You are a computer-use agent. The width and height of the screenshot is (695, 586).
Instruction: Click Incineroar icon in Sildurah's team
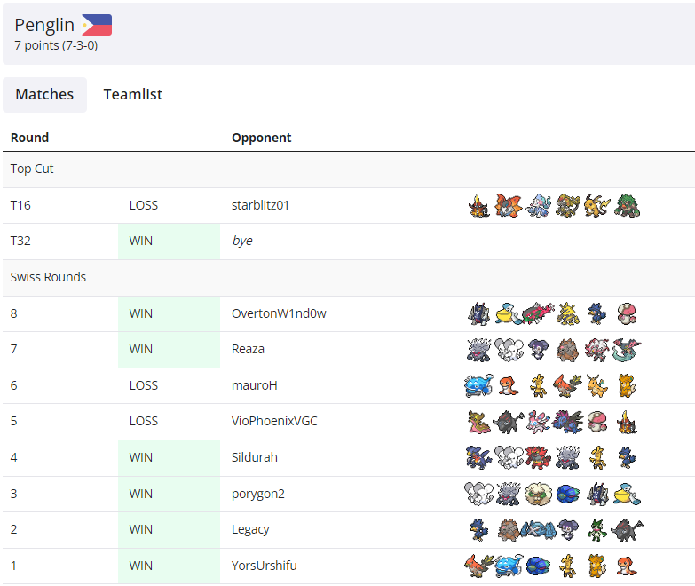coord(538,457)
